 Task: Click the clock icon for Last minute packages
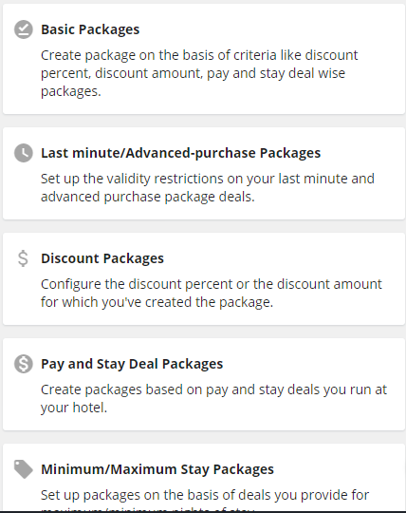[24, 153]
